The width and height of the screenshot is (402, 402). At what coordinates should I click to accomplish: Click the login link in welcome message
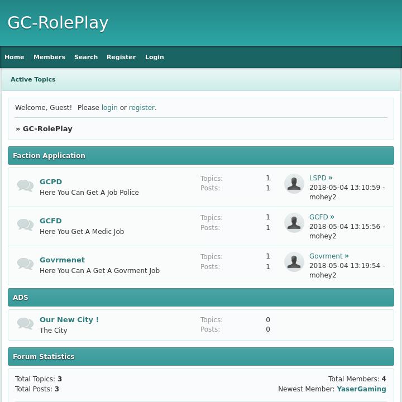pyautogui.click(x=109, y=108)
